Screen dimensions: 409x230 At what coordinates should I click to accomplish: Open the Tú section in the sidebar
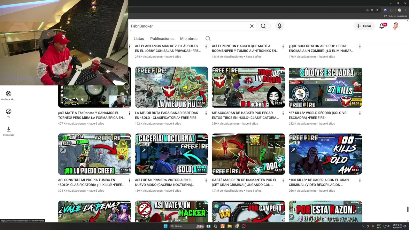click(9, 113)
